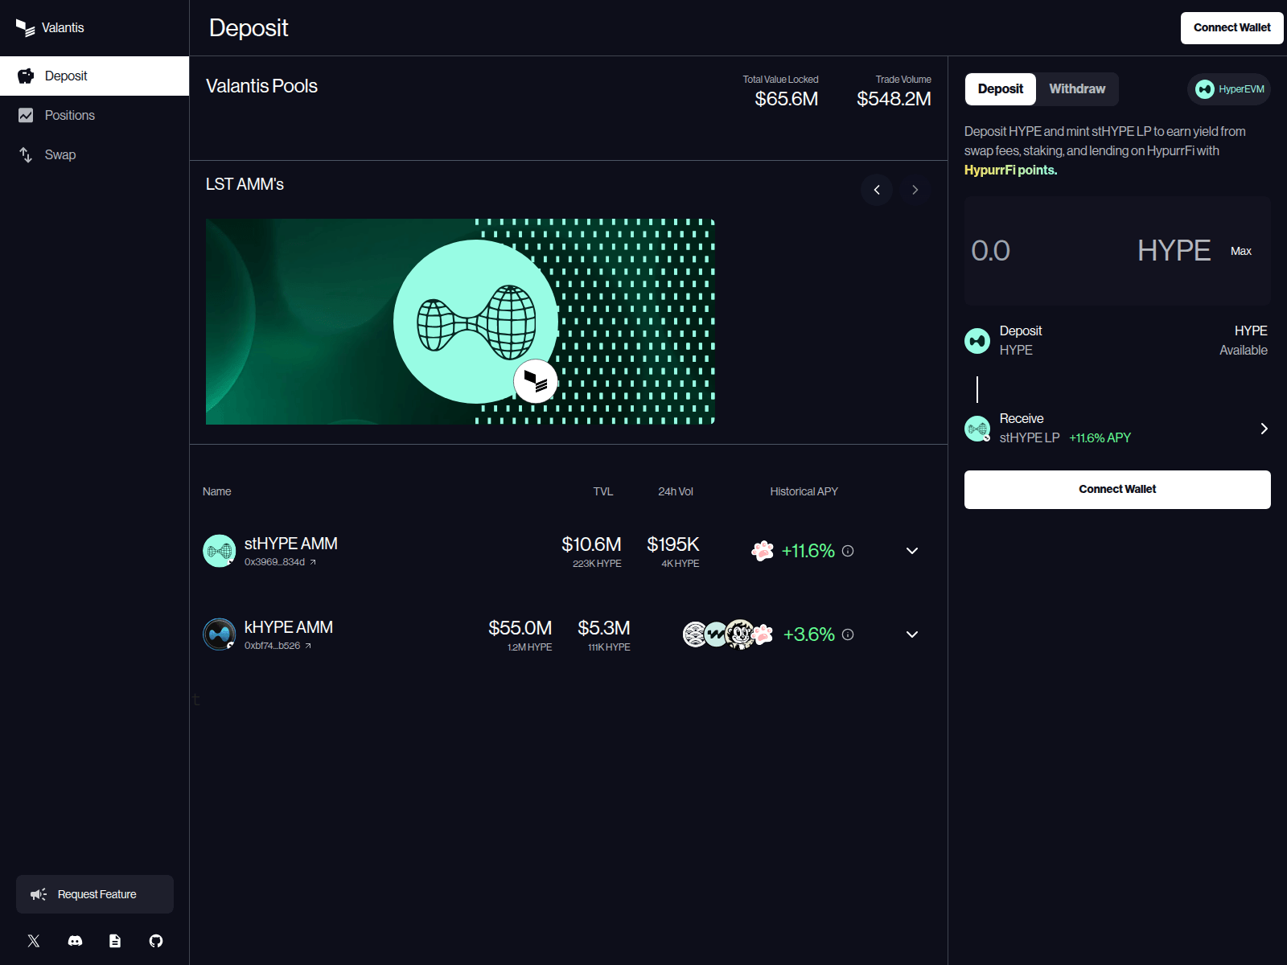View the documentation file icon in footer
The width and height of the screenshot is (1287, 965).
pos(115,940)
